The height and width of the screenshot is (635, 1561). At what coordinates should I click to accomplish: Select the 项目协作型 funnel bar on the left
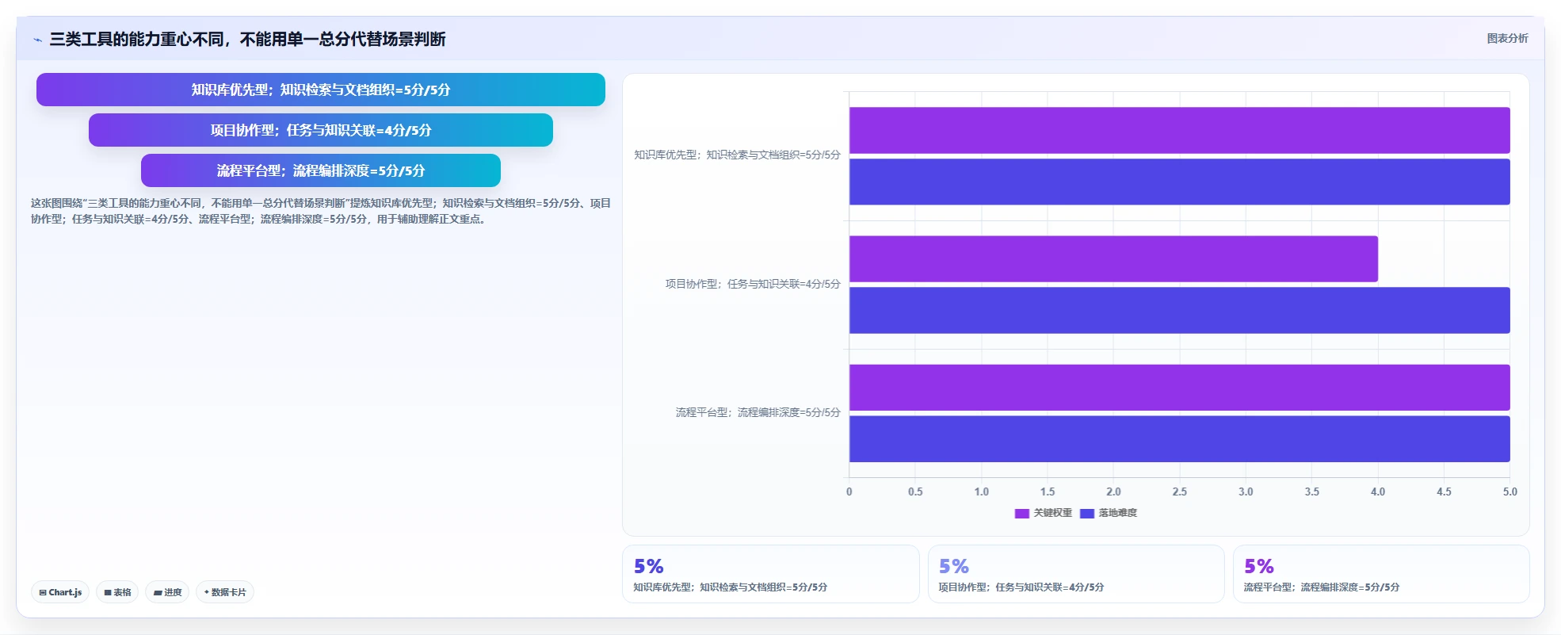(x=321, y=130)
